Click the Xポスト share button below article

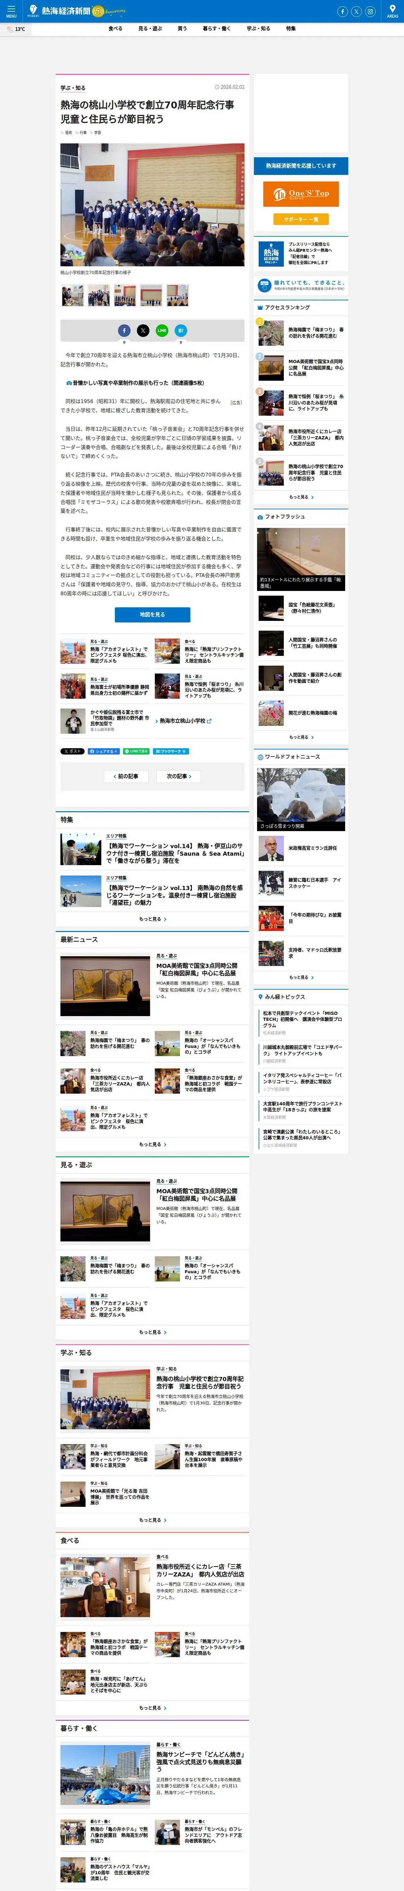tap(73, 751)
